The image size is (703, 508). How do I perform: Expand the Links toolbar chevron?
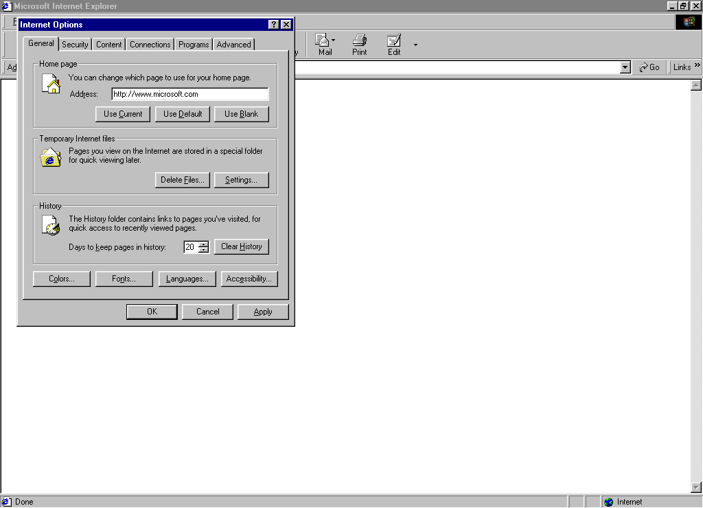(698, 65)
